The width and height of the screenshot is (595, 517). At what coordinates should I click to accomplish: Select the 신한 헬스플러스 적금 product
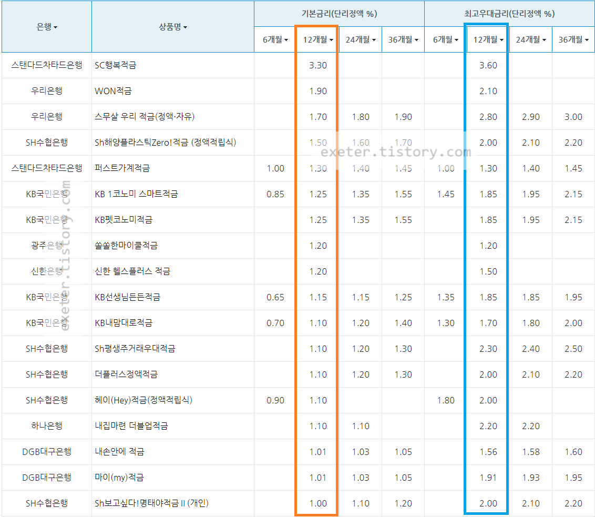pos(132,271)
